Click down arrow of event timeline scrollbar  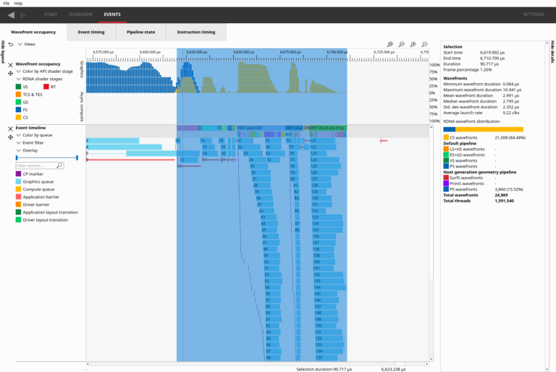click(431, 359)
